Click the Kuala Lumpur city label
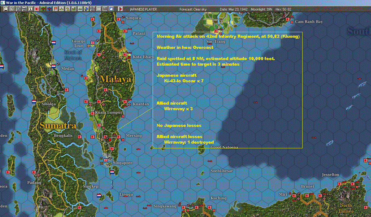Viewport: 371px width, 217px height. 109,112
